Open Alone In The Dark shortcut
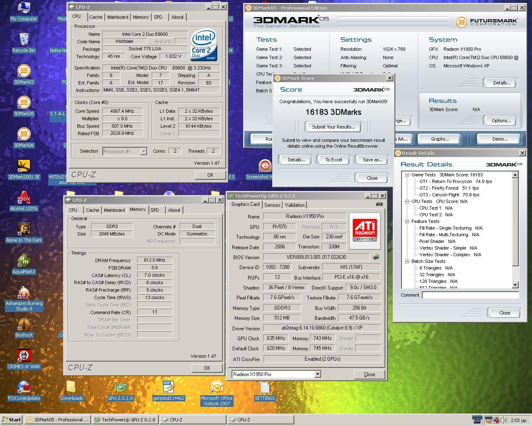This screenshot has width=532, height=426. pyautogui.click(x=24, y=233)
